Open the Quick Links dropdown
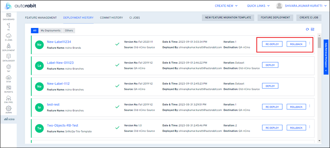 pyautogui.click(x=258, y=6)
